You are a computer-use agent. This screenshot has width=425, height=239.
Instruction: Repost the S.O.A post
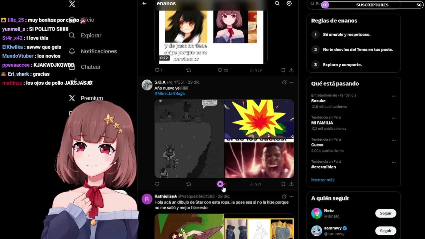coord(189,184)
